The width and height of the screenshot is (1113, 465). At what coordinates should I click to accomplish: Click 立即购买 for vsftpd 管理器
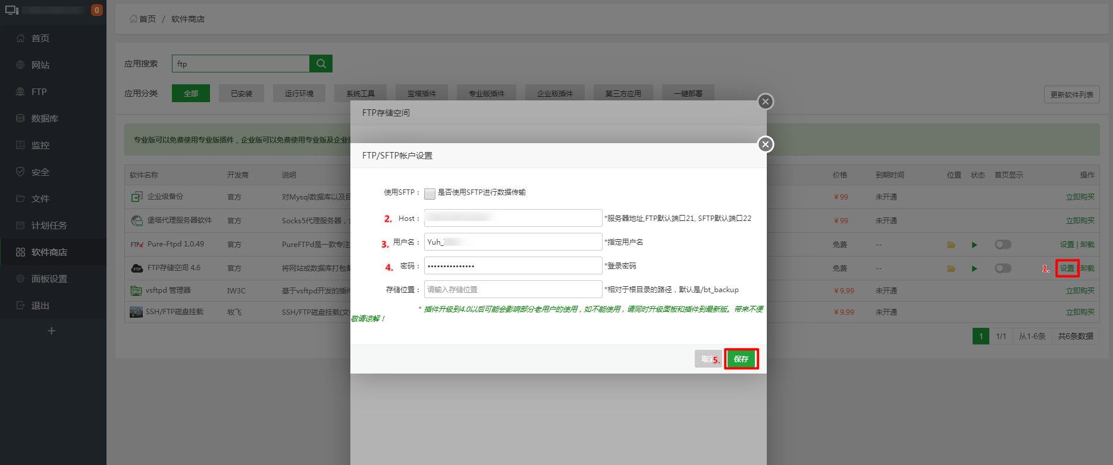[x=1080, y=291]
